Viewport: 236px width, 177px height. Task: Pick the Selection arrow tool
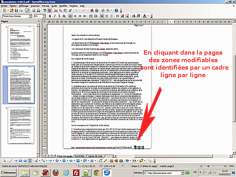tap(3, 160)
